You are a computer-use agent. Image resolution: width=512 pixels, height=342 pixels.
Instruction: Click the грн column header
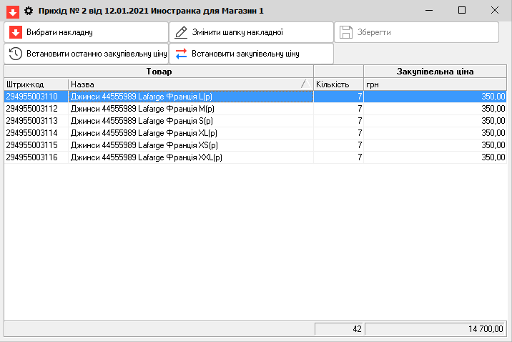point(435,84)
